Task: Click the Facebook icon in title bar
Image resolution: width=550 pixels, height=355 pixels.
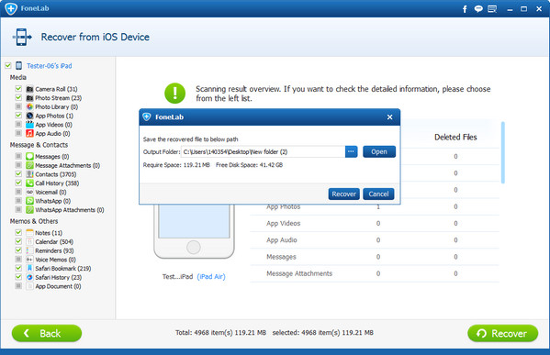Action: (x=465, y=9)
